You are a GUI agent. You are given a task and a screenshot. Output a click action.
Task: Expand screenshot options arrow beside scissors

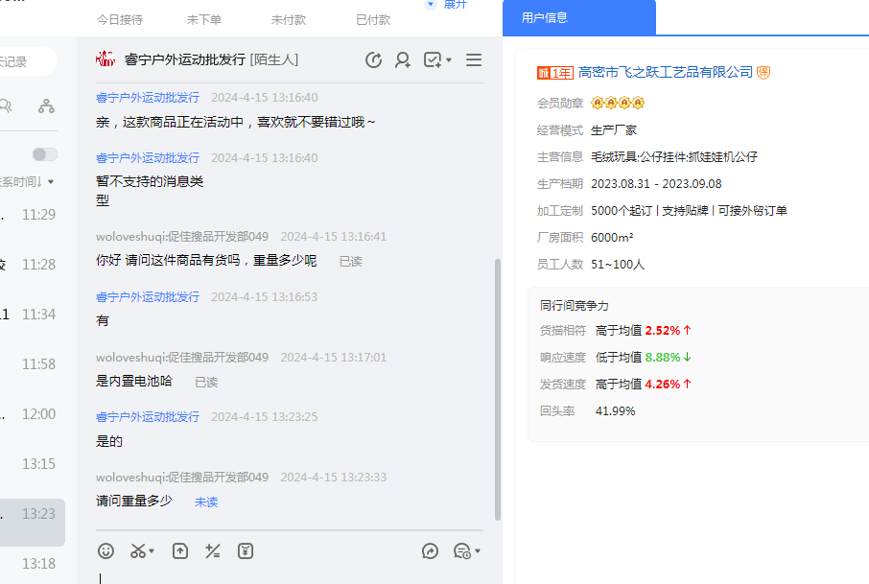click(x=152, y=551)
